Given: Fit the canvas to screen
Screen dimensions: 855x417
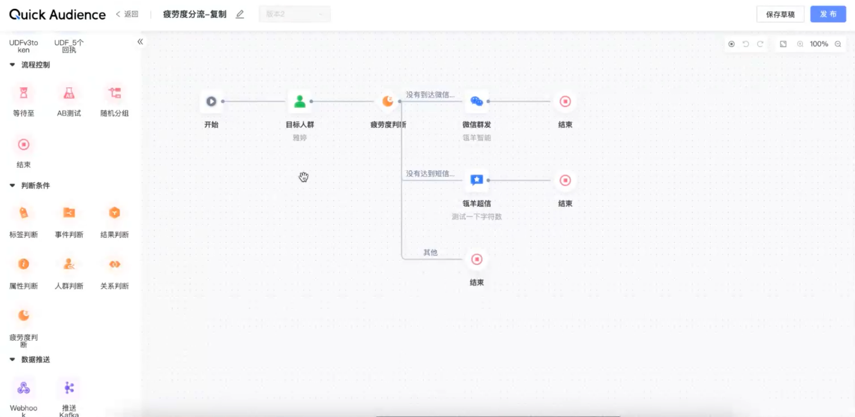Looking at the screenshot, I should coord(783,44).
